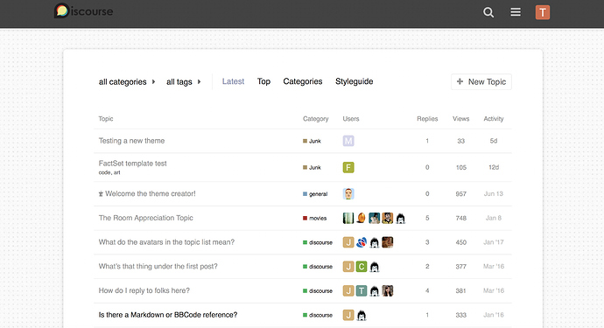Viewport: 604px width, 328px height.
Task: Open What's that thing under the first post
Action: pos(158,267)
